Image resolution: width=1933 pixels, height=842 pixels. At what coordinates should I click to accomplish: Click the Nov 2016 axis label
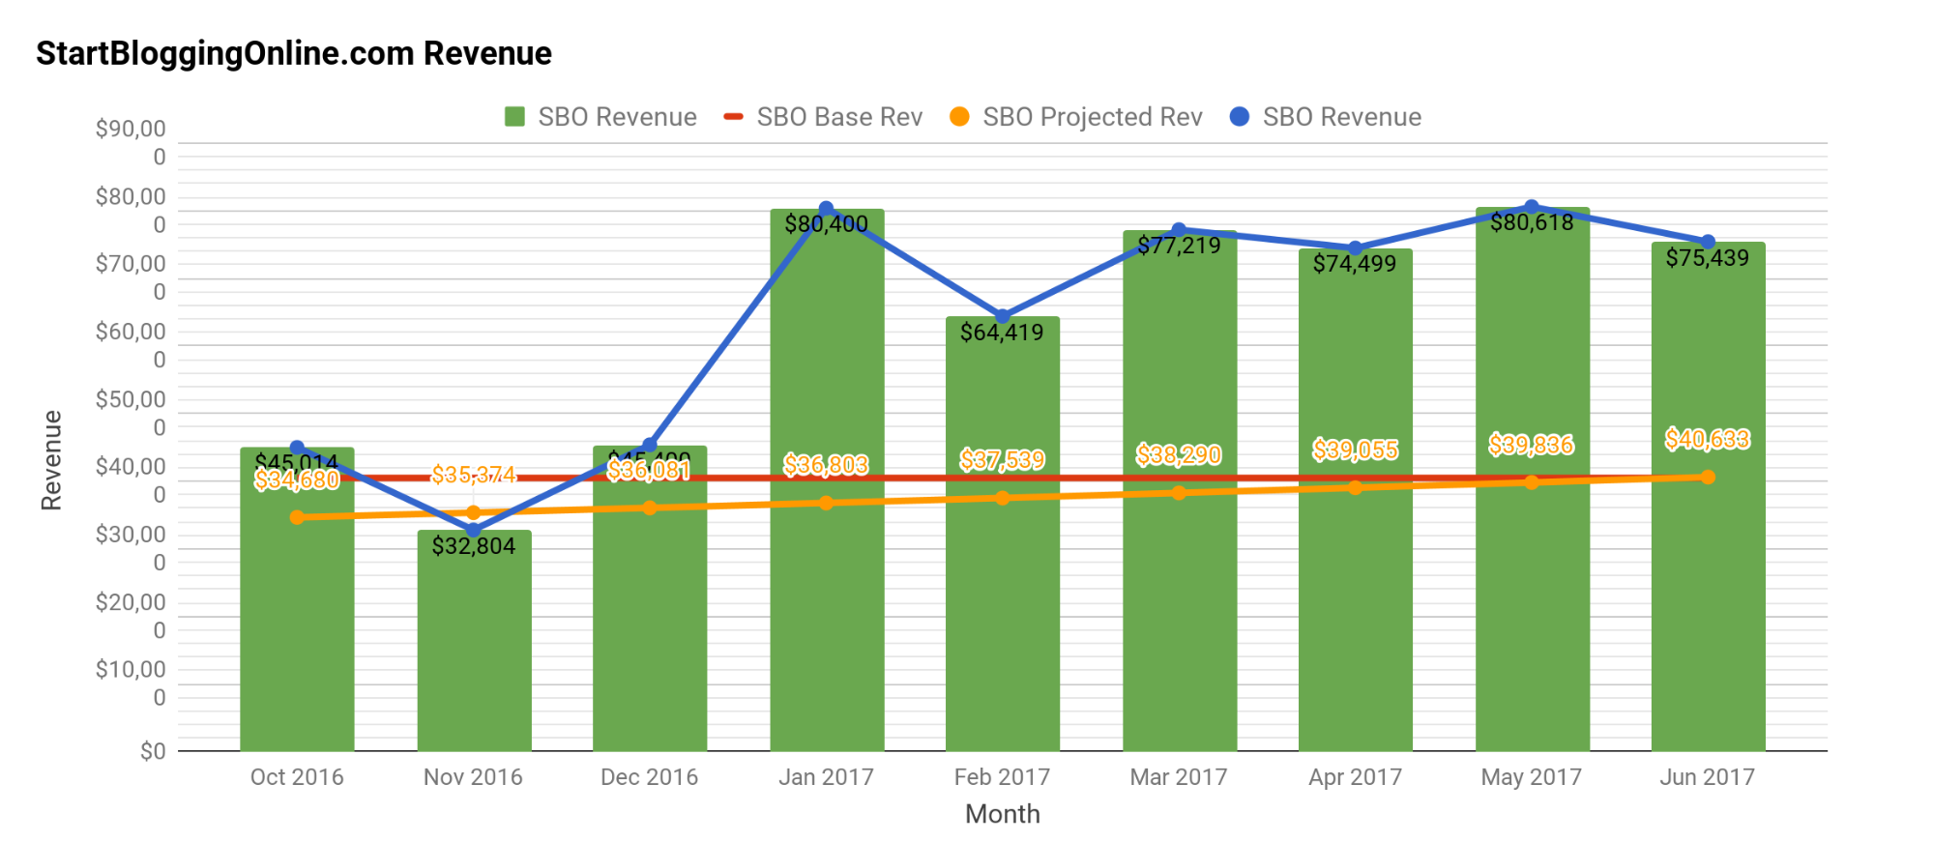[x=473, y=777]
